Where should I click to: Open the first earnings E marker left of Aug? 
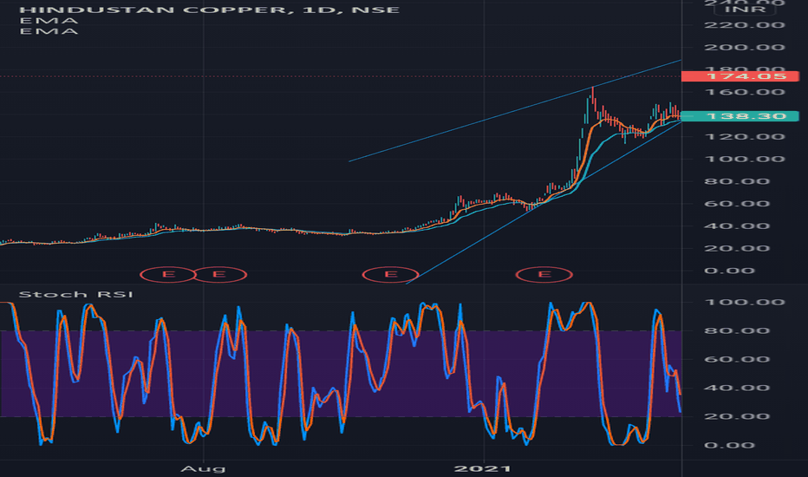tap(168, 274)
